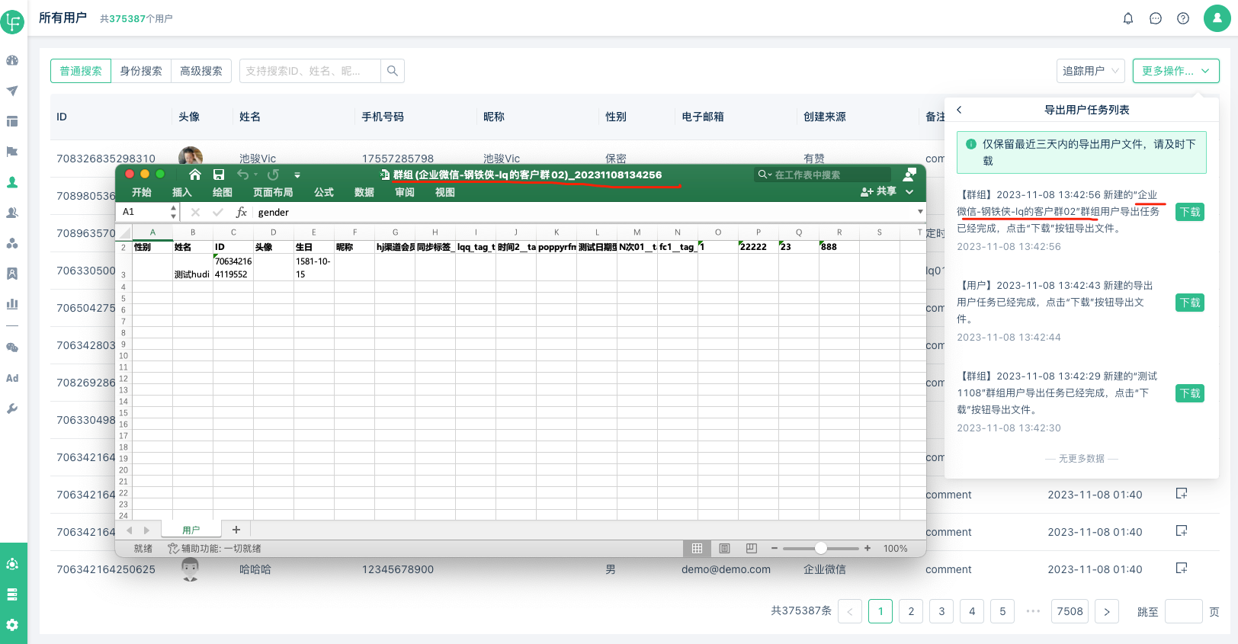Open the 公式 ribbon tab

tap(324, 192)
